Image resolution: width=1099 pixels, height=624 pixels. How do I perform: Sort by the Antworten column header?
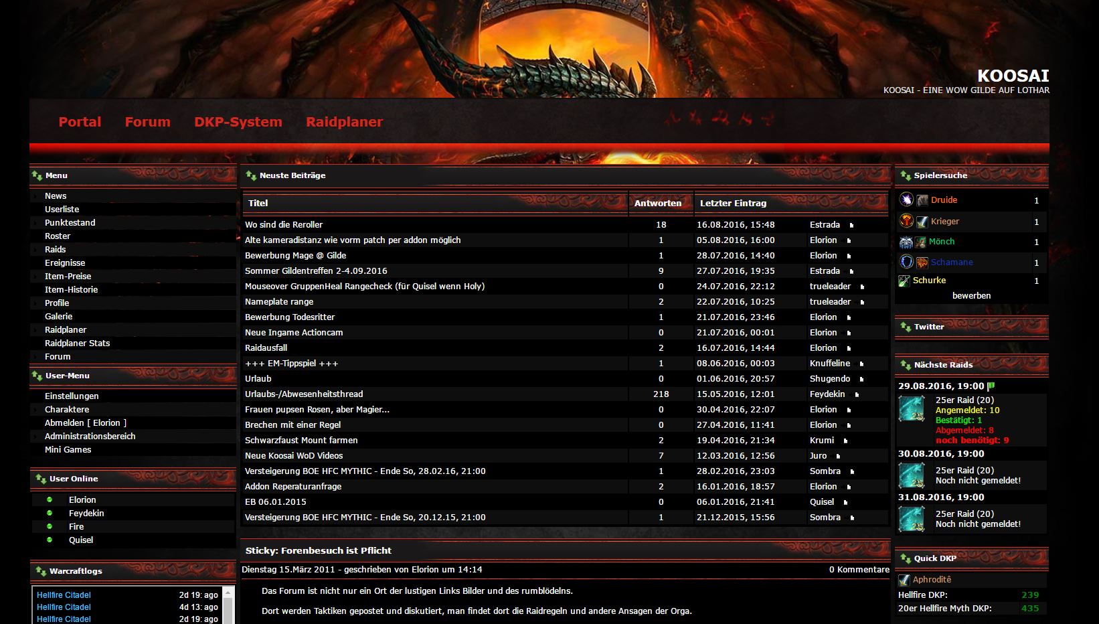pos(658,203)
